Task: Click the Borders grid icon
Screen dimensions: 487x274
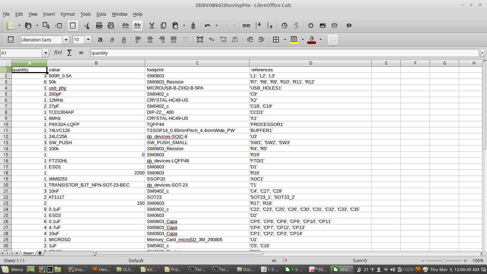Action: tap(276, 40)
